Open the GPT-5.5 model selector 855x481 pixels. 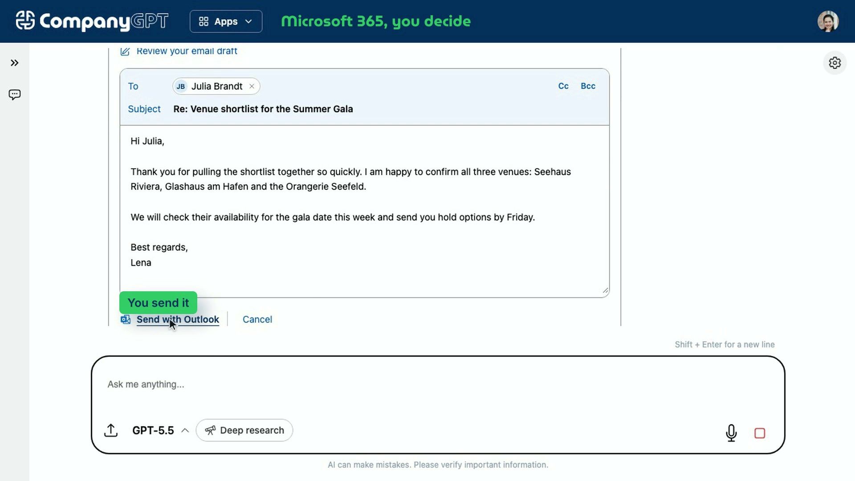pyautogui.click(x=160, y=430)
